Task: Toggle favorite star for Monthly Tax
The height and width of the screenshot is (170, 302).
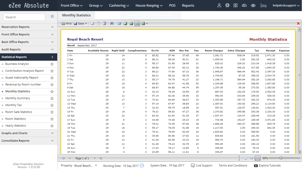Action: [x=52, y=105]
